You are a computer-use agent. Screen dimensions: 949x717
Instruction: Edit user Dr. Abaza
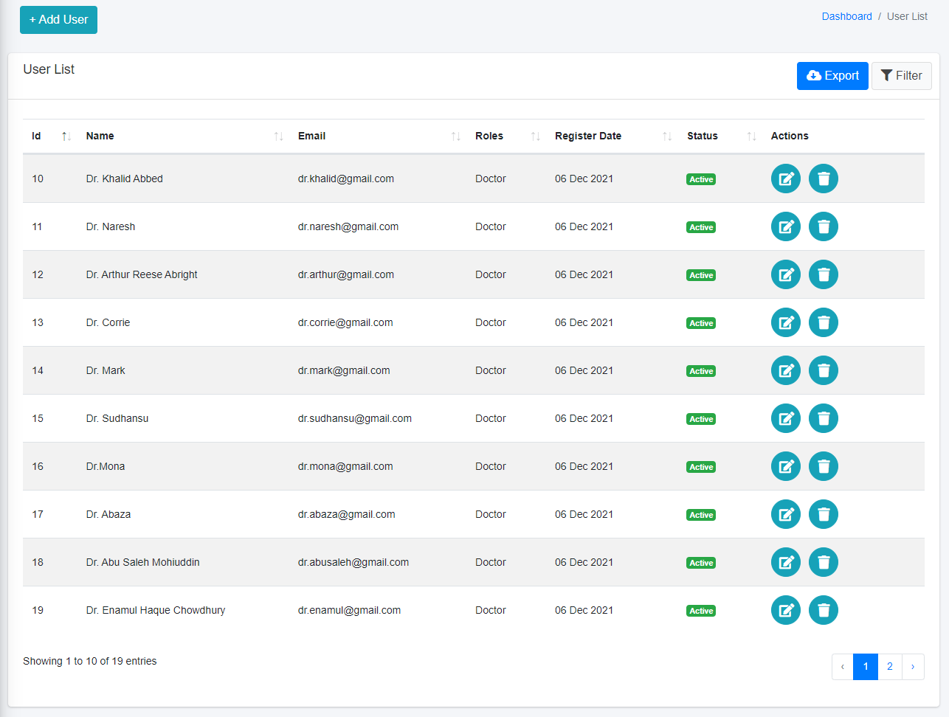pyautogui.click(x=785, y=514)
